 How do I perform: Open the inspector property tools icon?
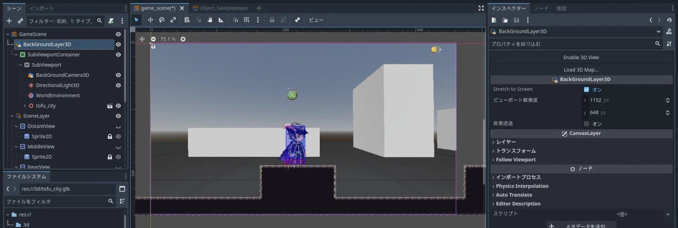(669, 44)
